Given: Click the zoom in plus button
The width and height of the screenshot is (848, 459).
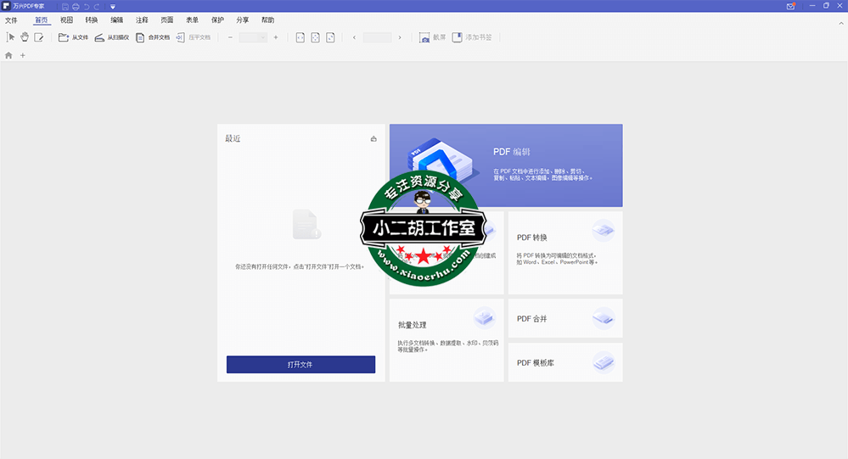Looking at the screenshot, I should tap(276, 37).
